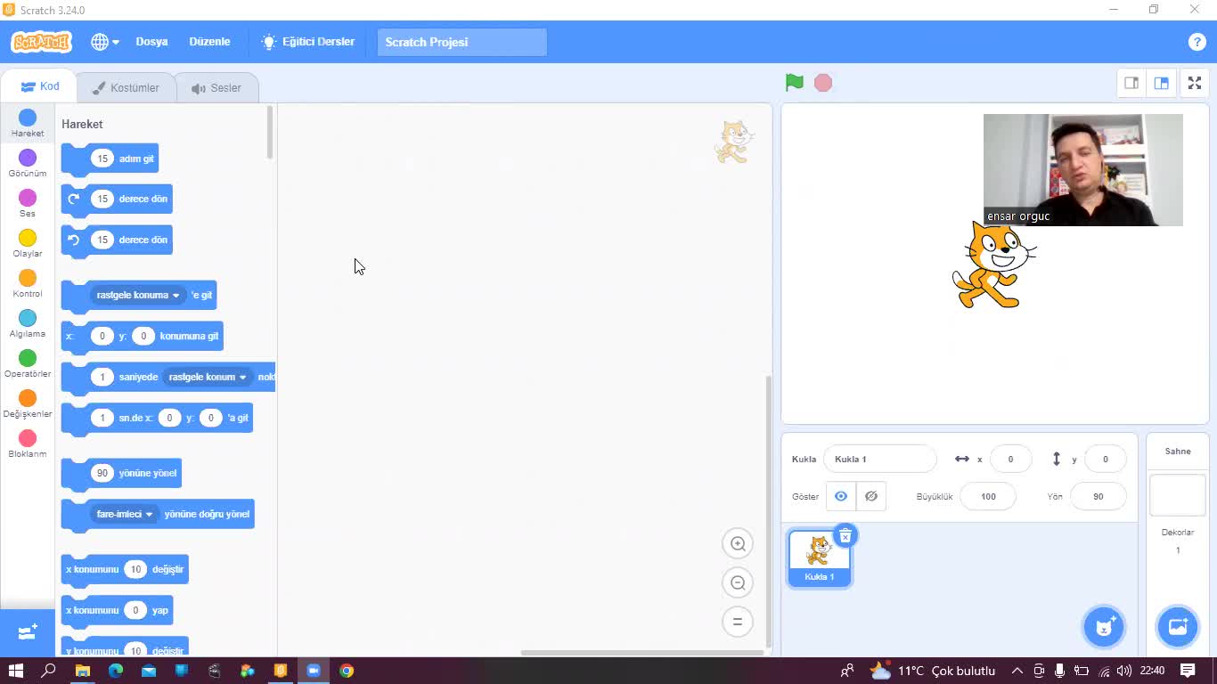
Task: Open the Dosya menu
Action: [151, 42]
